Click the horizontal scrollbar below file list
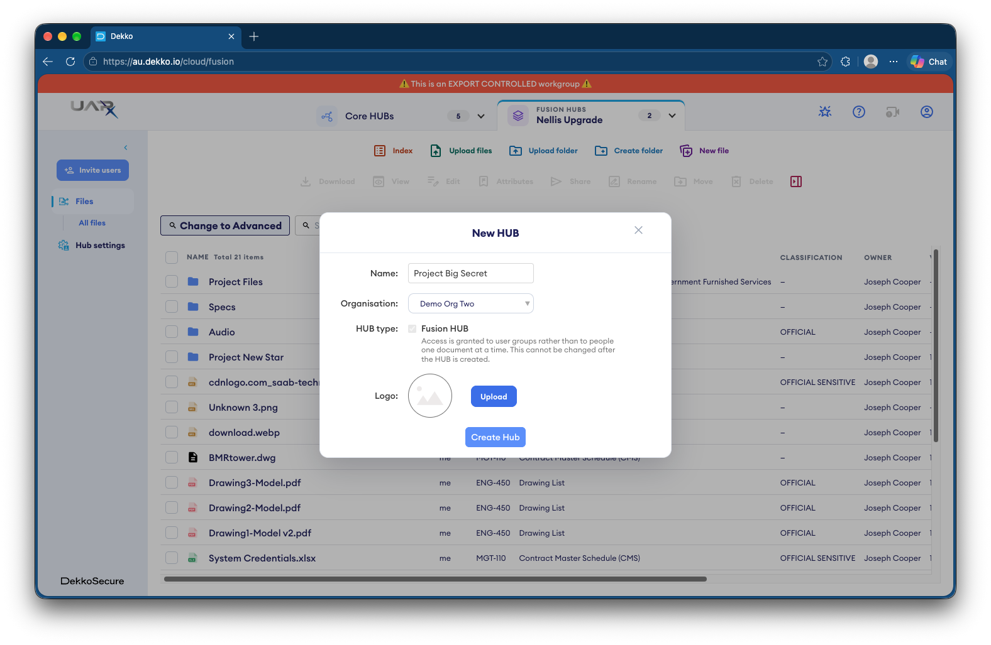This screenshot has width=991, height=645. (x=435, y=579)
